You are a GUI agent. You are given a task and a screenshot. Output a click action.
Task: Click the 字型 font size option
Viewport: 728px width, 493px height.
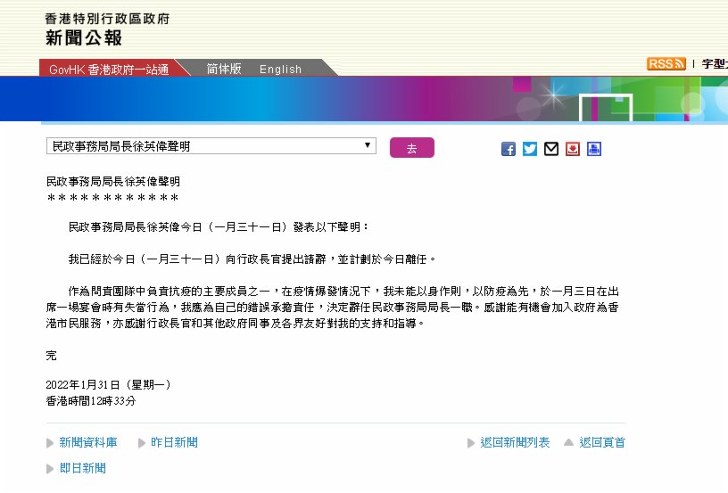point(714,64)
